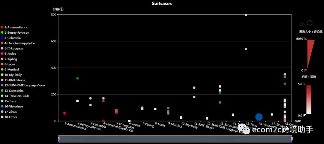This screenshot has width=324, height=144.
Task: Click the restore/refresh chart icon
Action: pos(310,23)
